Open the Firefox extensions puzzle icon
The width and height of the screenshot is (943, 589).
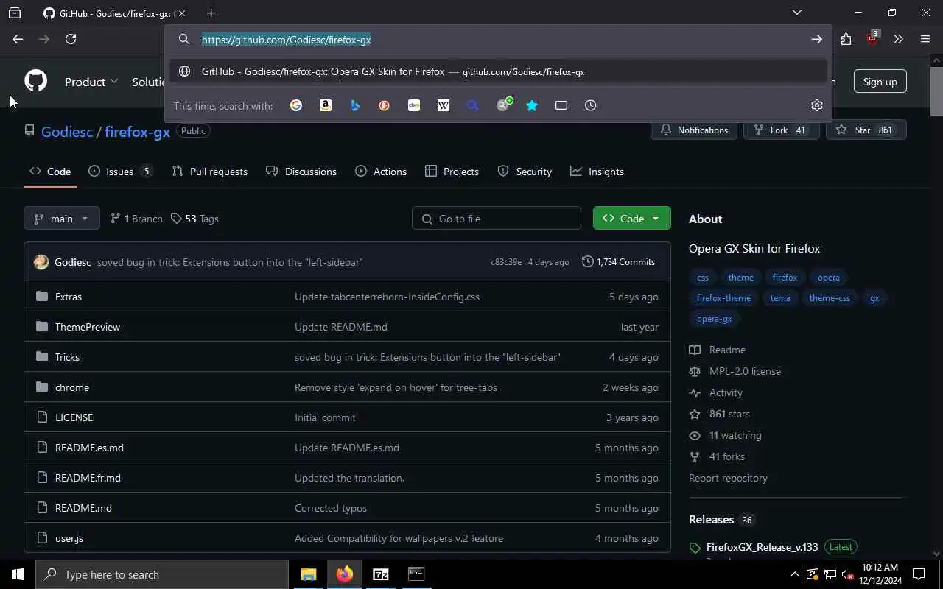pos(846,39)
